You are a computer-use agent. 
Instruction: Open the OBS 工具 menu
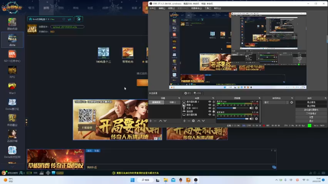point(208,8)
